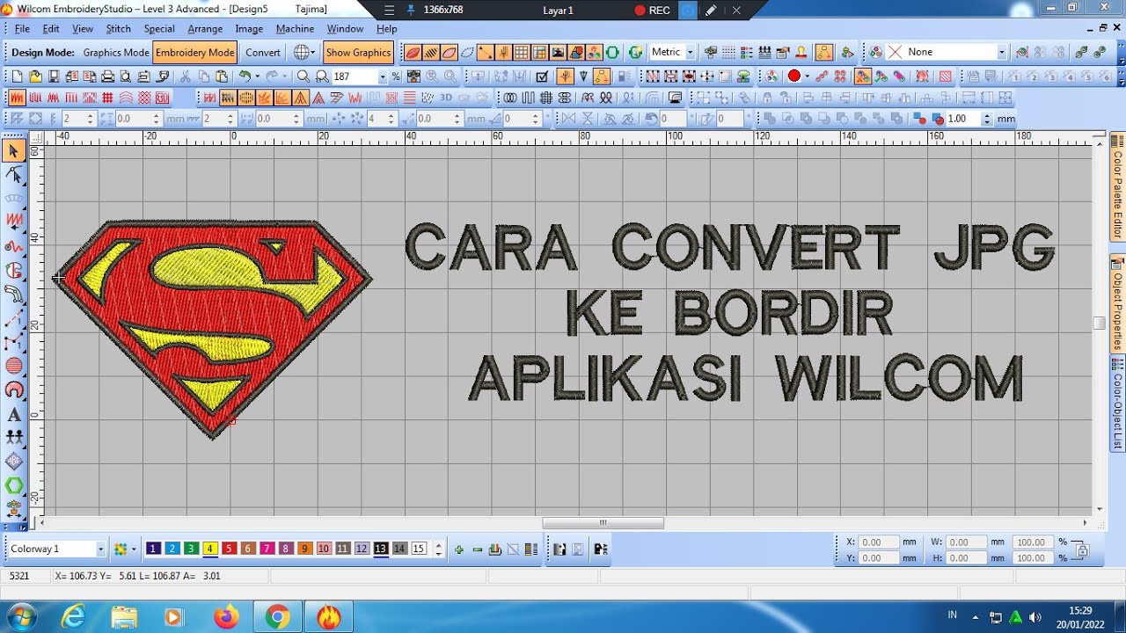This screenshot has width=1126, height=633.
Task: Click the X position input field
Action: click(879, 542)
